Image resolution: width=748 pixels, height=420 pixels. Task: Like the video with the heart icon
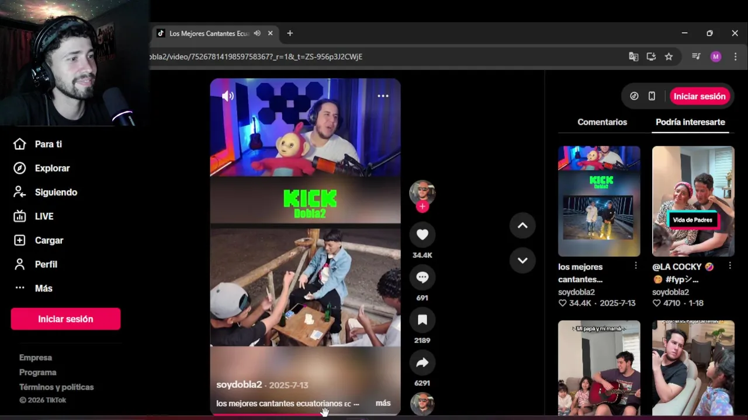(423, 235)
